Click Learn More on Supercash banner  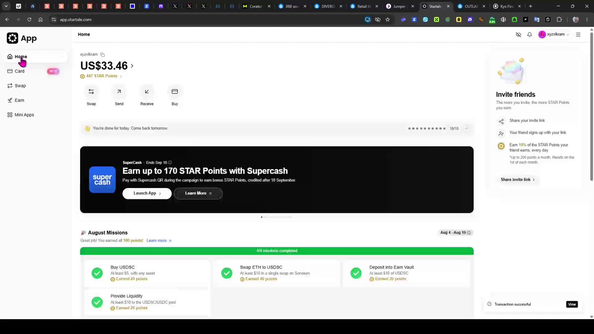pos(198,193)
